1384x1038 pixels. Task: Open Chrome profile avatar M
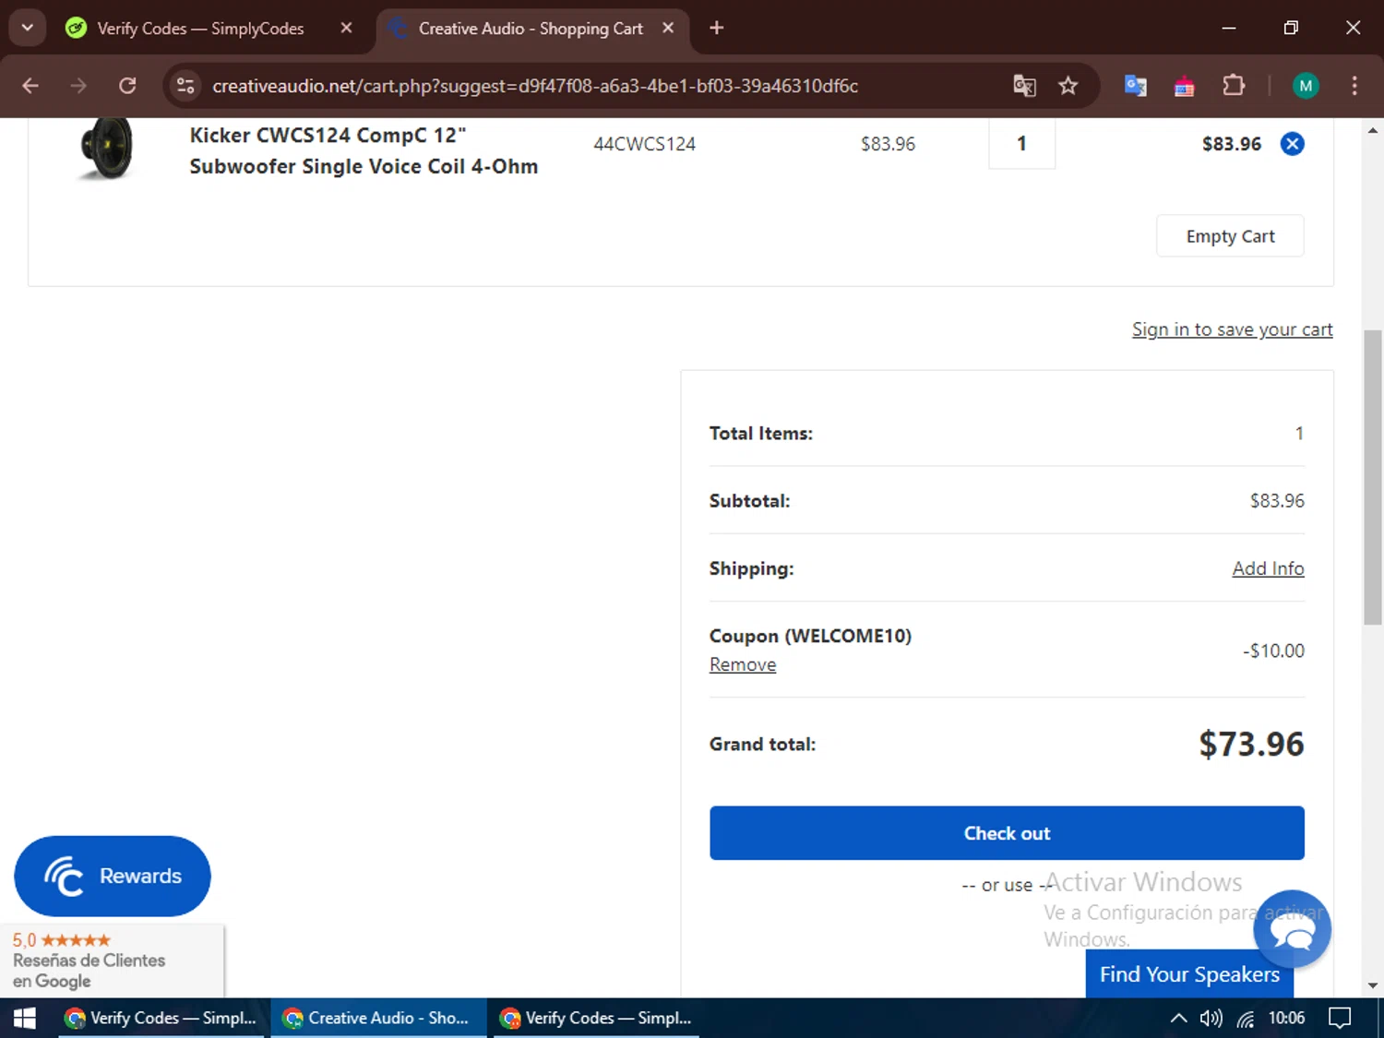[x=1305, y=86]
